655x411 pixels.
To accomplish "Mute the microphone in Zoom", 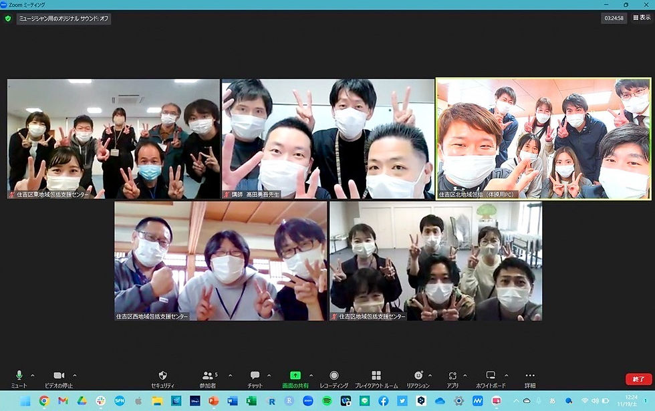I will click(x=19, y=379).
